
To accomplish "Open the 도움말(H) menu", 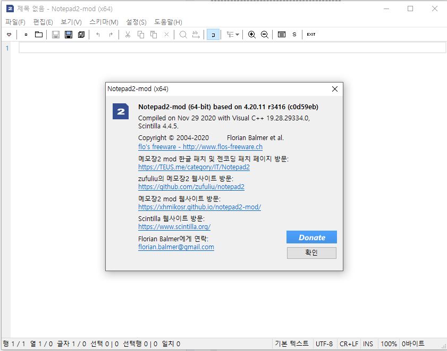I will coord(168,22).
